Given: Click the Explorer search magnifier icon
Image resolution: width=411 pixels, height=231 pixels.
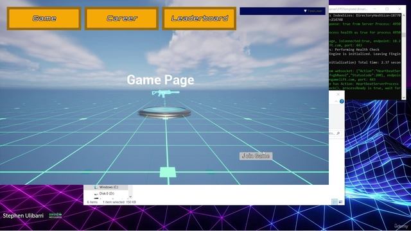Looking at the screenshot, I should point(338,133).
